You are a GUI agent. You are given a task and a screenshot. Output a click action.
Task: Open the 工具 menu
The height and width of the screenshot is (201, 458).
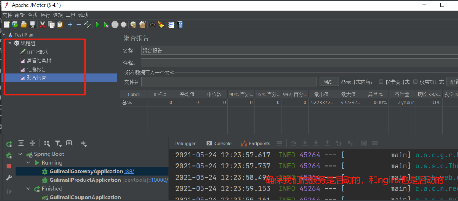click(x=70, y=15)
